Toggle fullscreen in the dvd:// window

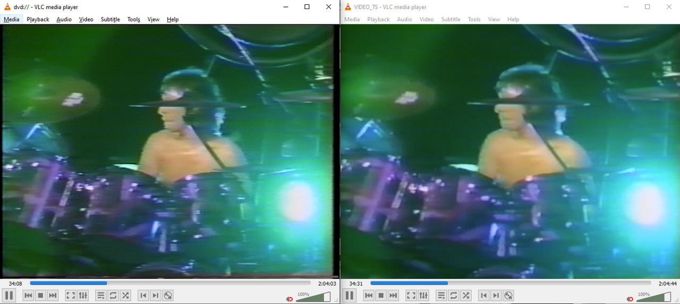coord(71,295)
